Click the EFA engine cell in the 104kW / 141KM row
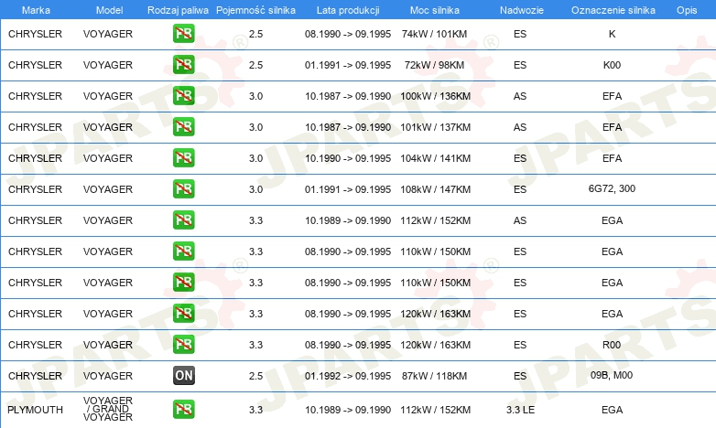 coord(612,158)
